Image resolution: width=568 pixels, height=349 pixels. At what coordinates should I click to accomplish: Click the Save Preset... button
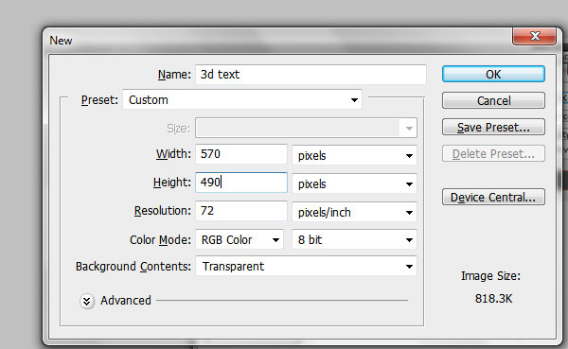[x=493, y=128]
